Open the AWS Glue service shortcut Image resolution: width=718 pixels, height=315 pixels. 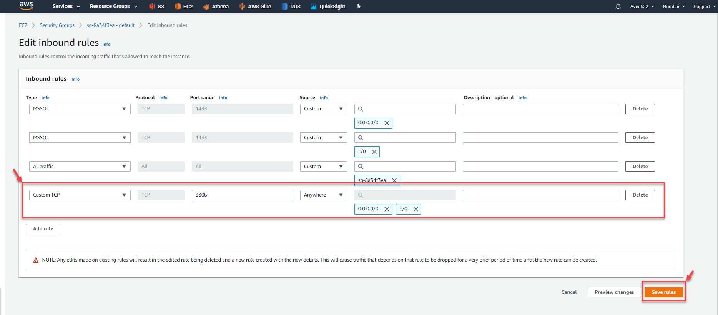[255, 7]
